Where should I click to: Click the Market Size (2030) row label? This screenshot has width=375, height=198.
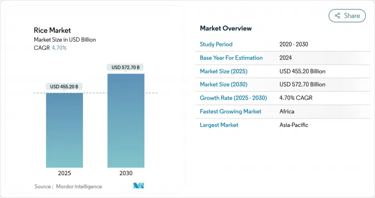[x=224, y=85]
